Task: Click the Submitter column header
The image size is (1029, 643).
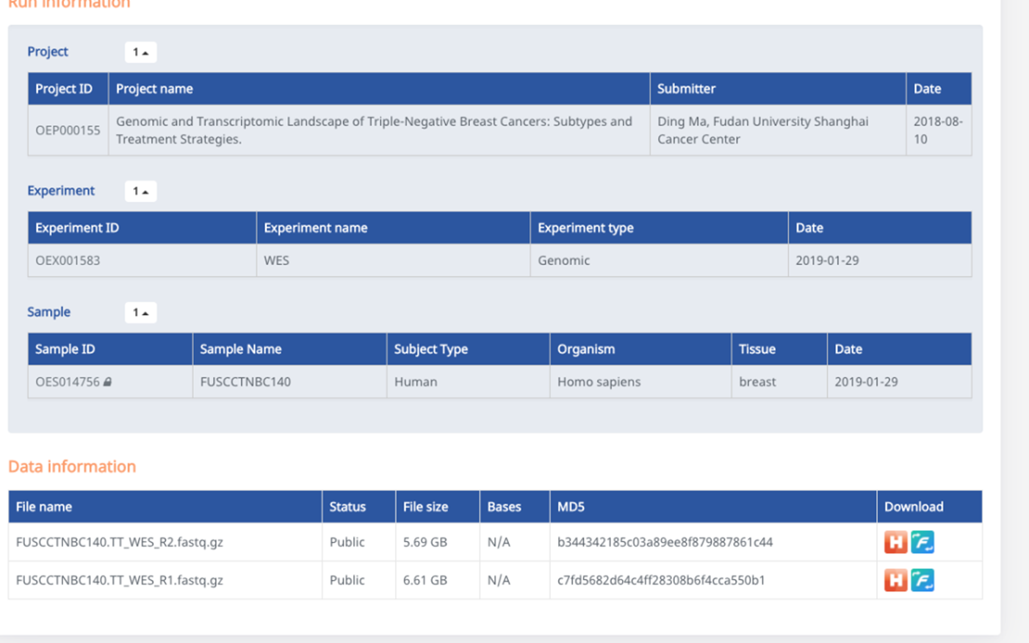Action: coord(778,89)
